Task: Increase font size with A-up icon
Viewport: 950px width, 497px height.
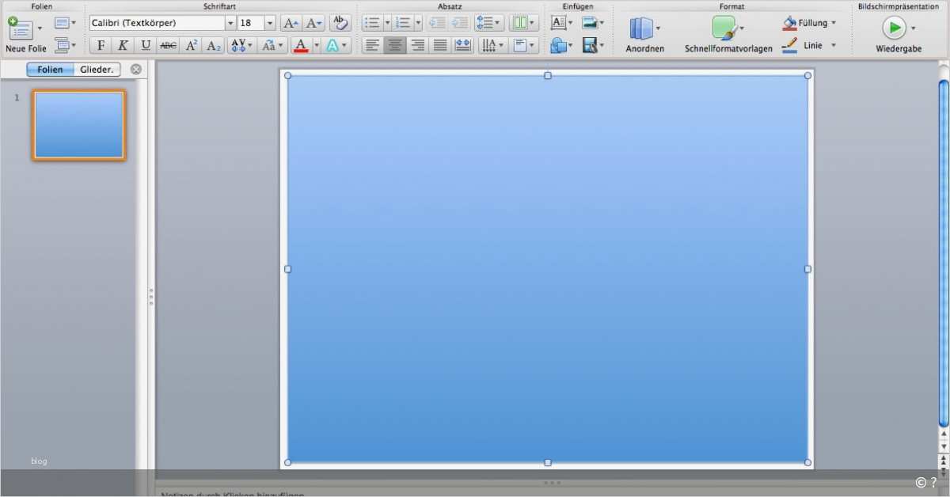Action: 291,23
